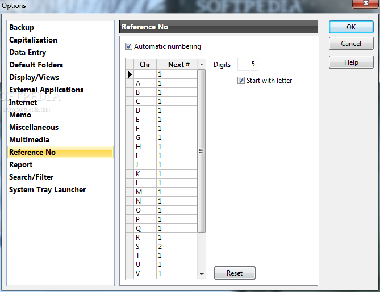This screenshot has height=292, width=380.
Task: Click the Next # value for row H
Action: pos(177,147)
